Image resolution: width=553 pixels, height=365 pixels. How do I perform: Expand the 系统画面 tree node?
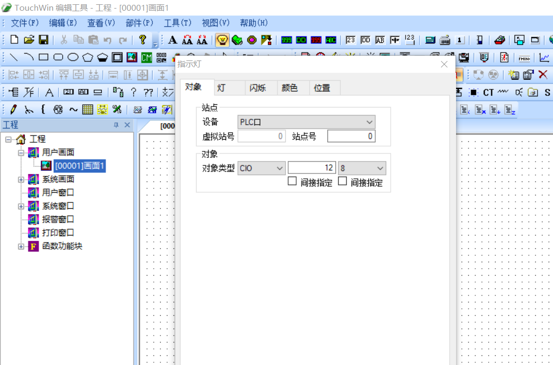[x=21, y=179]
